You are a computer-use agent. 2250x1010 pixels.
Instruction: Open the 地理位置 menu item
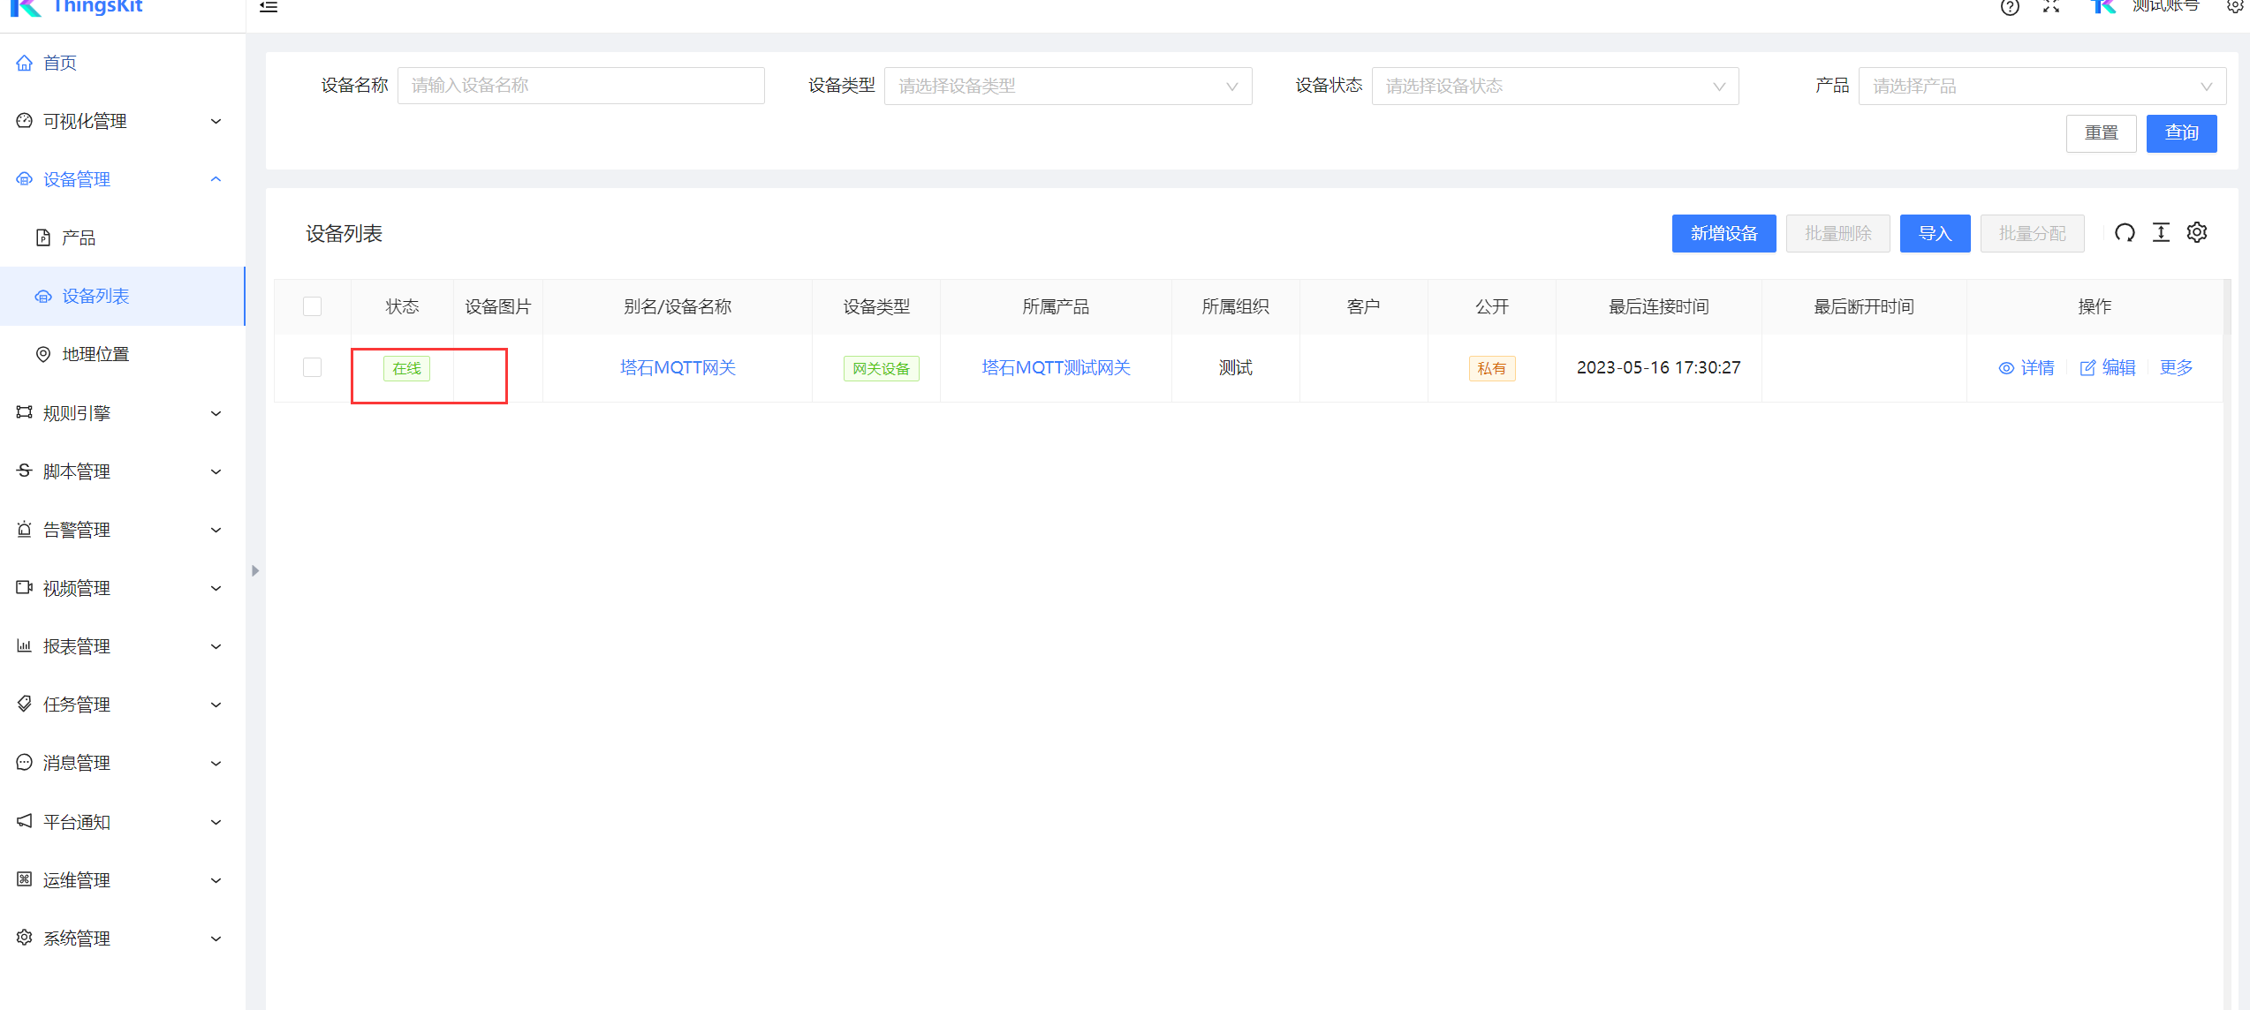pos(95,354)
